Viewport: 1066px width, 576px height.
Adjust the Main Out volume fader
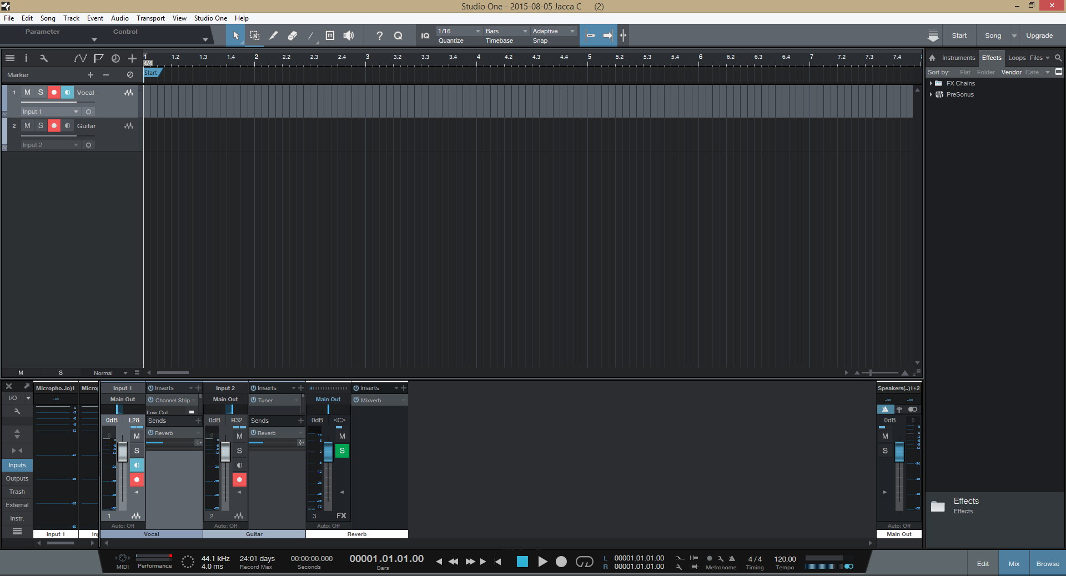pos(899,452)
